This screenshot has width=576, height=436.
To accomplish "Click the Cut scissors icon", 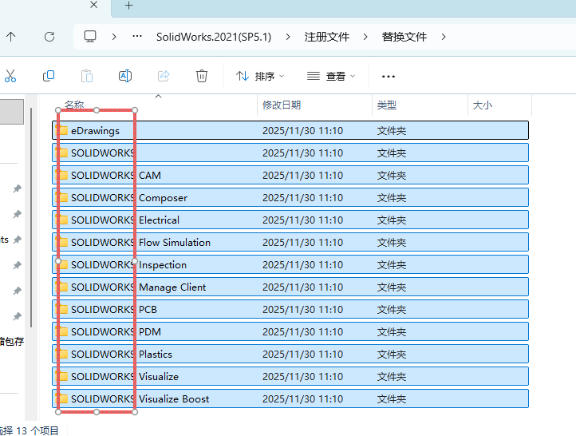I will click(x=10, y=76).
